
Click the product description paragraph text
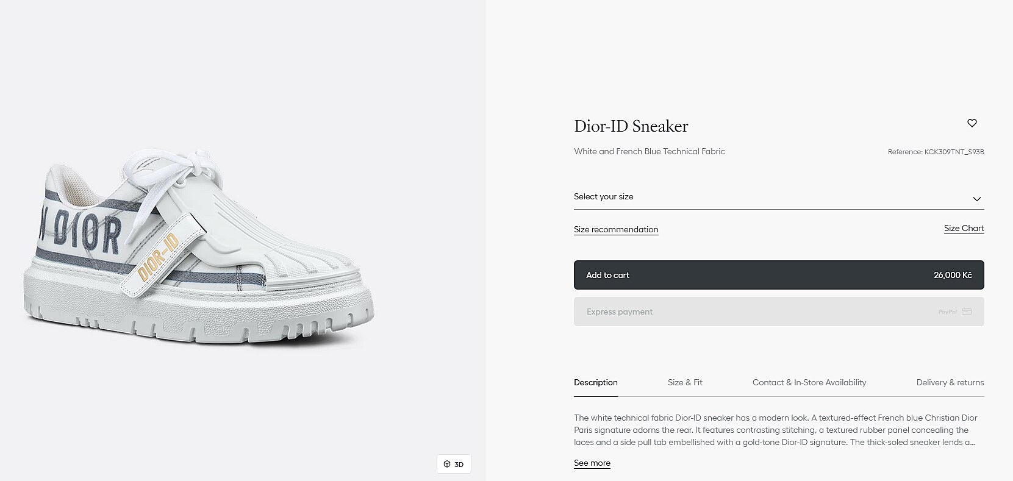coord(775,430)
